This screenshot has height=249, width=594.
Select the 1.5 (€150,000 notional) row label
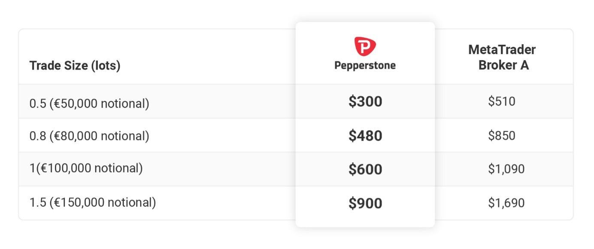click(x=93, y=202)
